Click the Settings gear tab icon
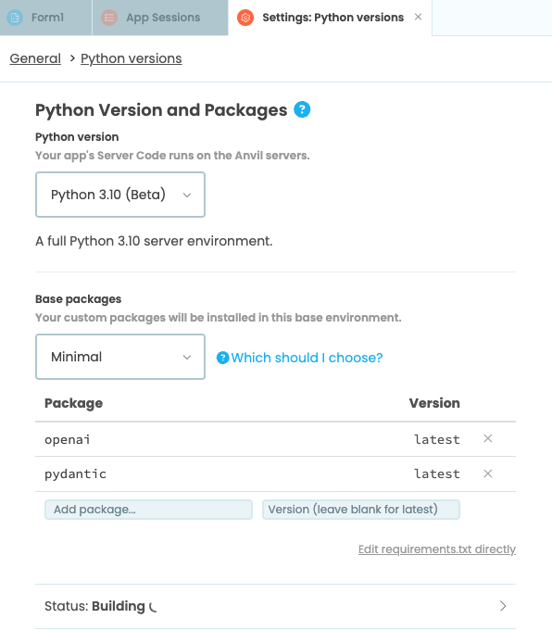Viewport: 552px width, 631px height. 245,18
